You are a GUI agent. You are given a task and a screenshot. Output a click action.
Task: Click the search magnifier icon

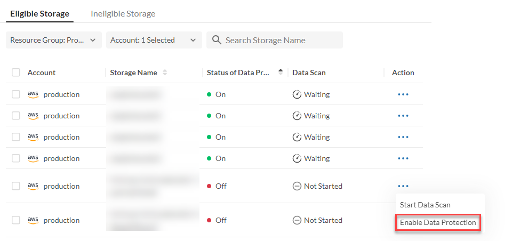(217, 40)
